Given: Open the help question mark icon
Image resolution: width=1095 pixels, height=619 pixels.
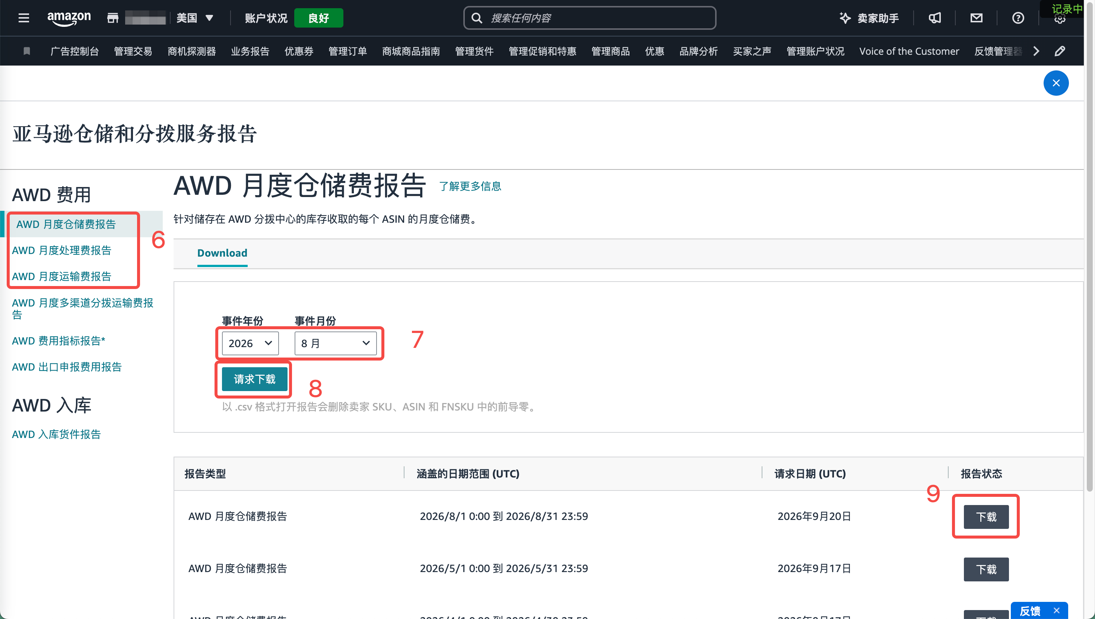Looking at the screenshot, I should (x=1018, y=18).
